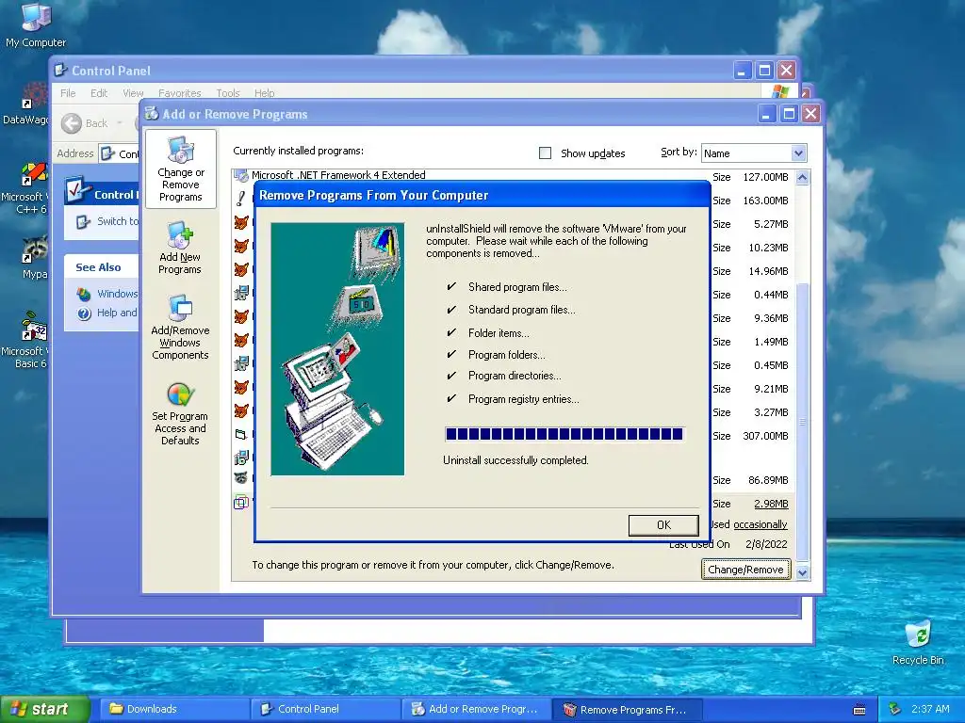Click the 163.00MB size value
The image size is (965, 723).
pyautogui.click(x=765, y=201)
